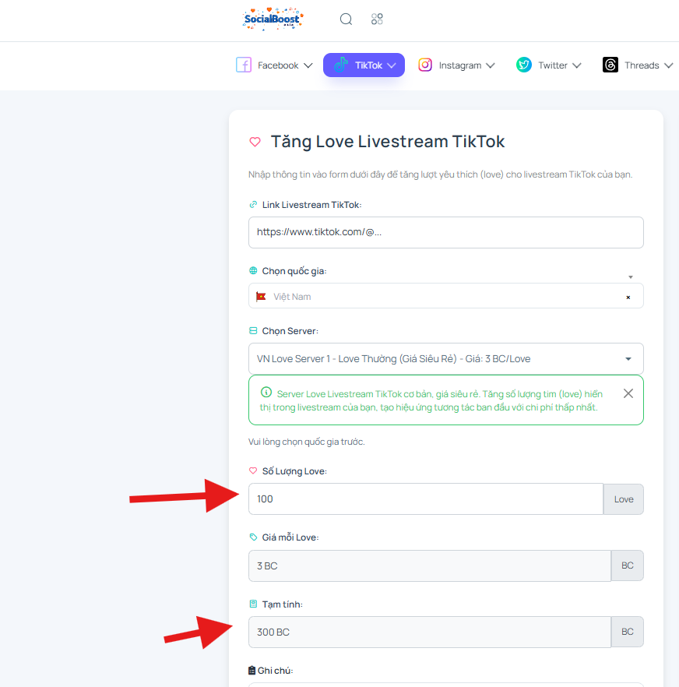
Task: Click the SocialBoost logo
Action: point(273,19)
